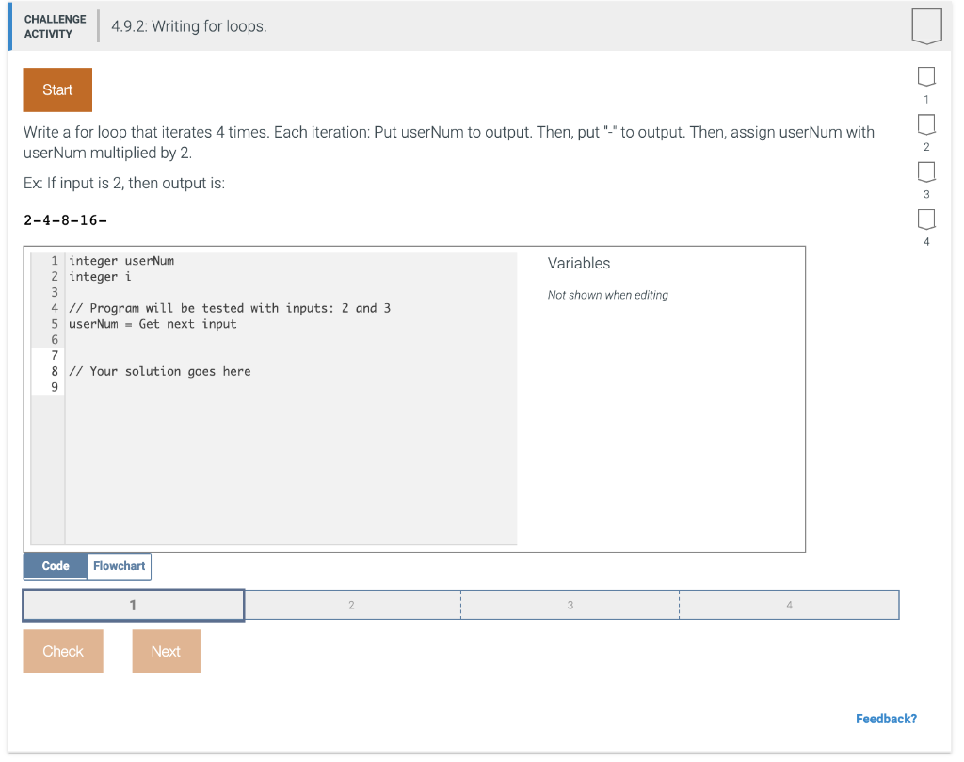This screenshot has height=762, width=964.
Task: Select progress segment 4
Action: [x=788, y=604]
